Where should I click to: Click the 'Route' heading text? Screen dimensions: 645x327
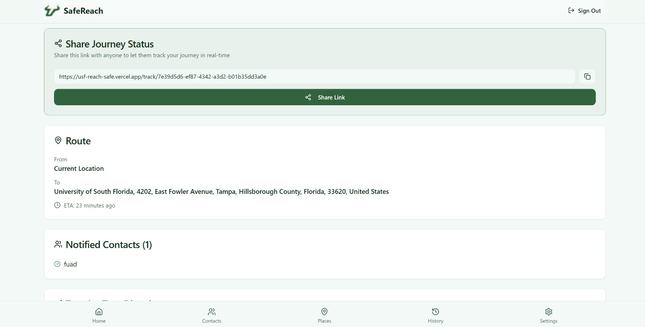tap(78, 141)
